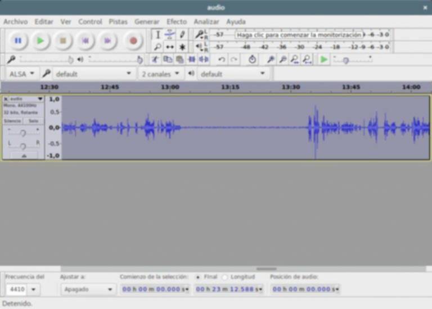Open the Pistas menu
Viewport: 432px width, 309px height.
(118, 22)
